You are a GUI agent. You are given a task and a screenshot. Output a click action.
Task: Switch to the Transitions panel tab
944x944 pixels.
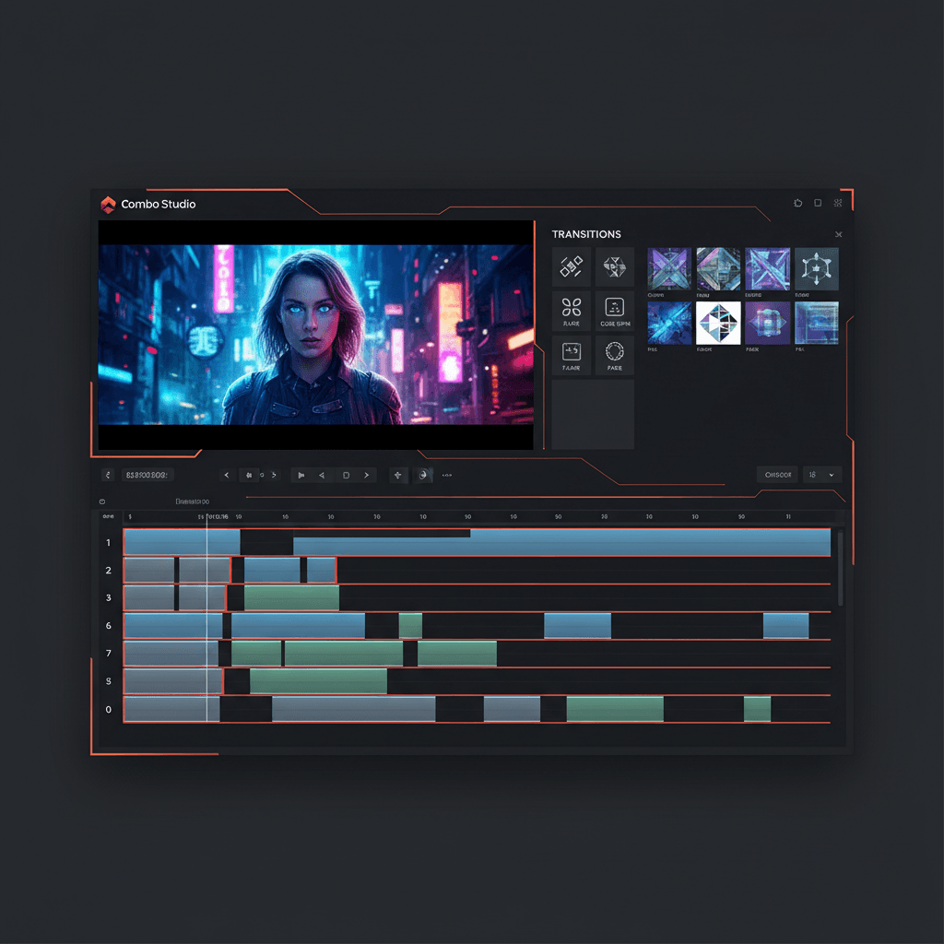click(586, 234)
